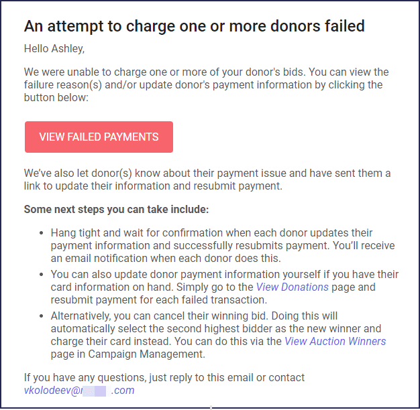Select the "Hello Ashley," greeting line
The image size is (420, 410).
click(54, 48)
